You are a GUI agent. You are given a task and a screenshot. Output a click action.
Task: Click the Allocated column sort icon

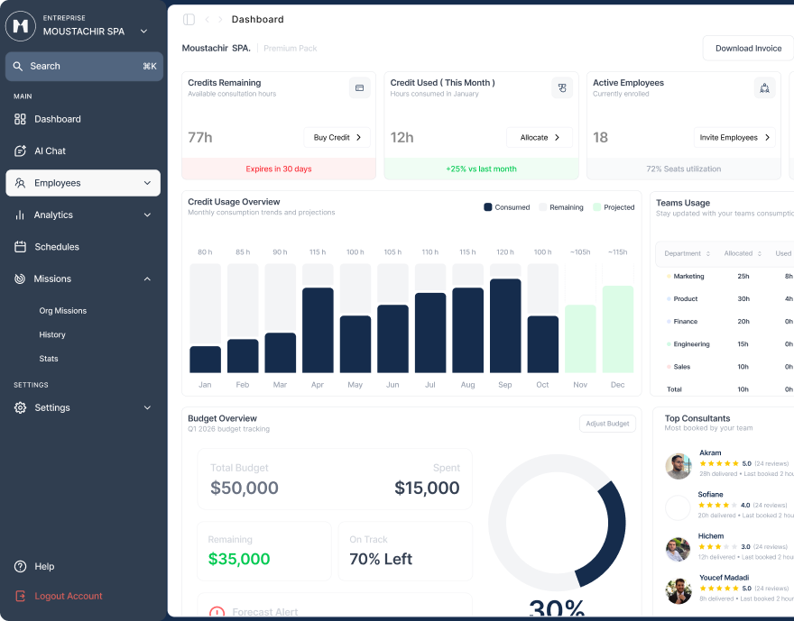pyautogui.click(x=760, y=253)
